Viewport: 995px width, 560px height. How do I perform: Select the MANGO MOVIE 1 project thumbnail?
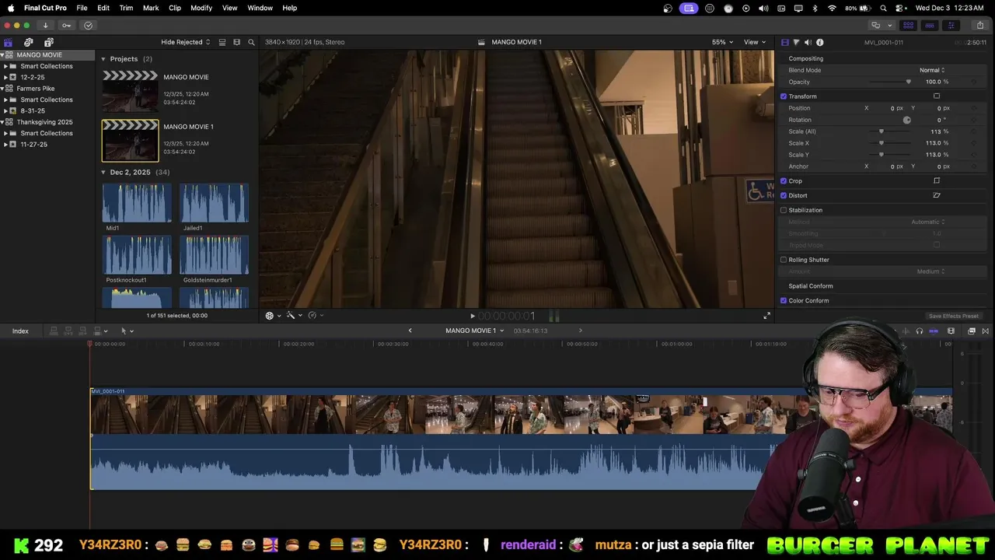tap(130, 140)
